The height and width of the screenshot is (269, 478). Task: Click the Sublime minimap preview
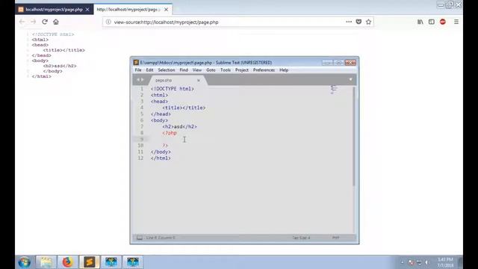point(334,90)
